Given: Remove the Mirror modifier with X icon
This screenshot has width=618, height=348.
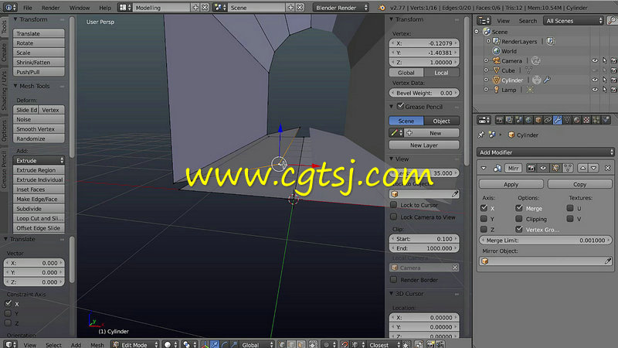Looking at the screenshot, I should [607, 169].
